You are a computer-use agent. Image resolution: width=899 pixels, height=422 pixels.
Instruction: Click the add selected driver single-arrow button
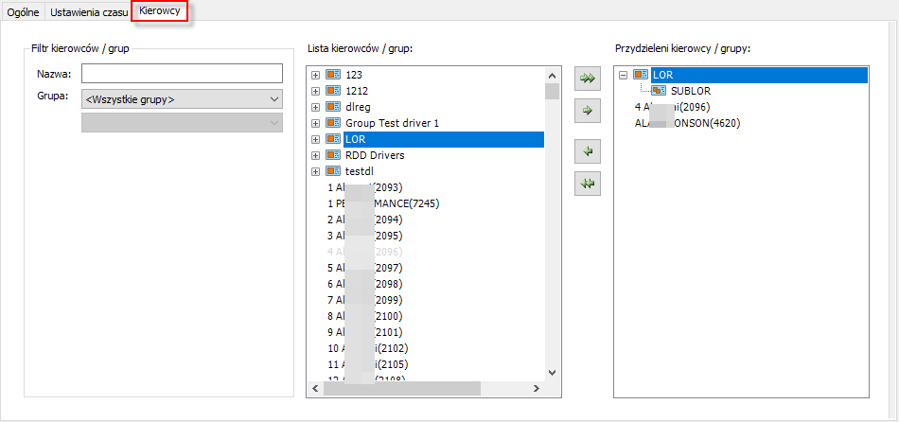[588, 112]
